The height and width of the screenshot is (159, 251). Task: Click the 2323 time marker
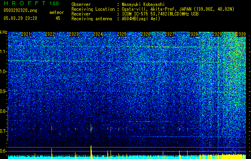[74, 34]
